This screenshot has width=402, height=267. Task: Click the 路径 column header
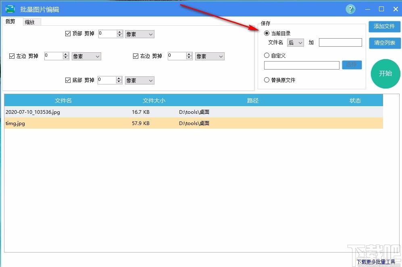pyautogui.click(x=253, y=101)
